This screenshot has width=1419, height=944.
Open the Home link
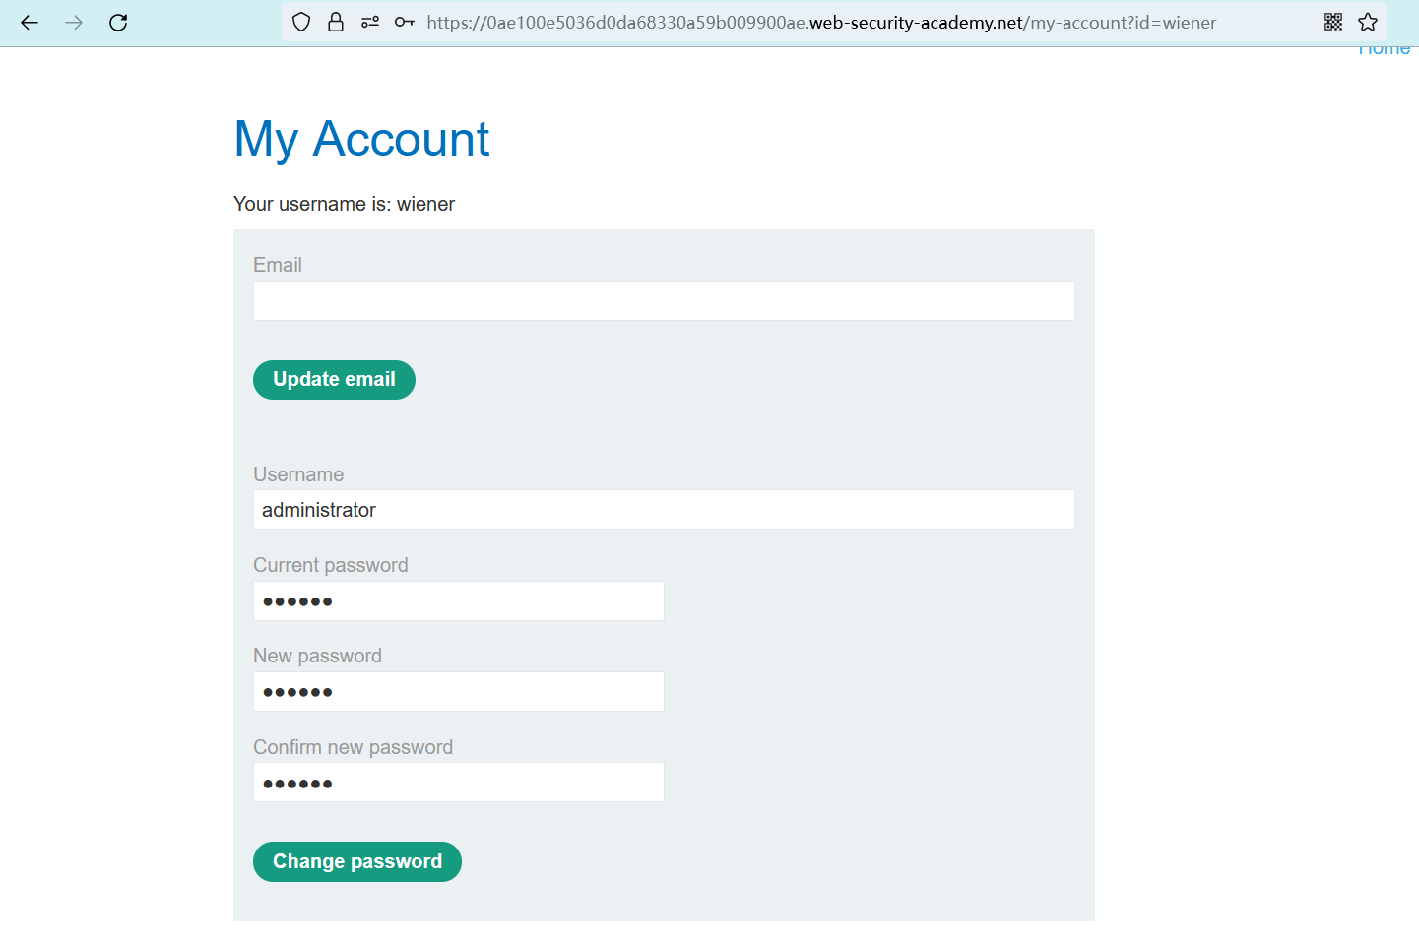[x=1384, y=50]
